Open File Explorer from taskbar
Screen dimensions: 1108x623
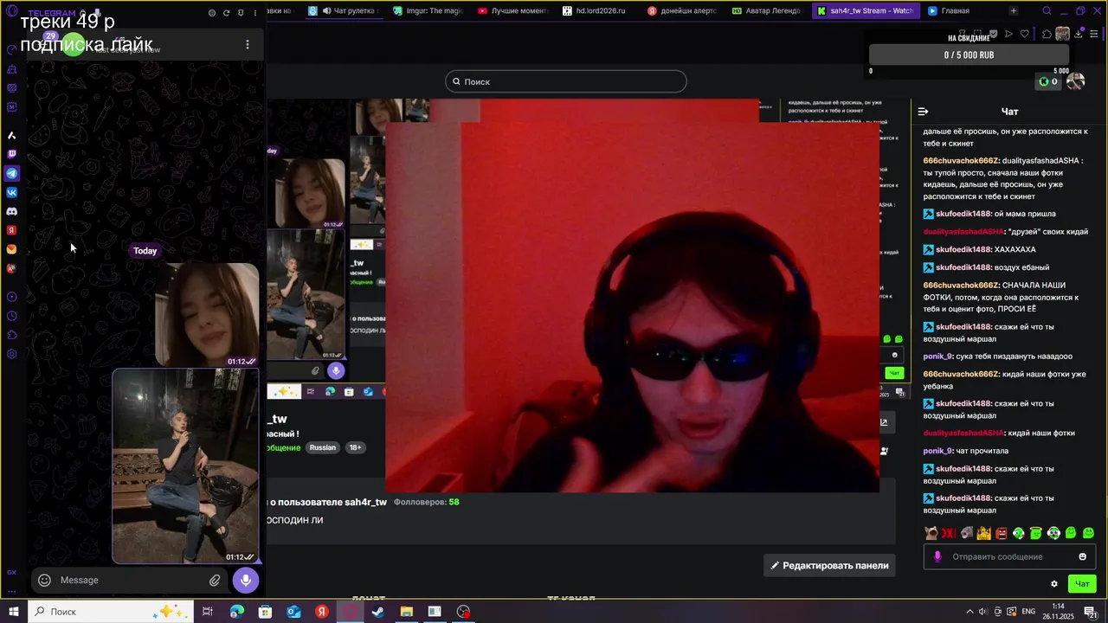406,612
